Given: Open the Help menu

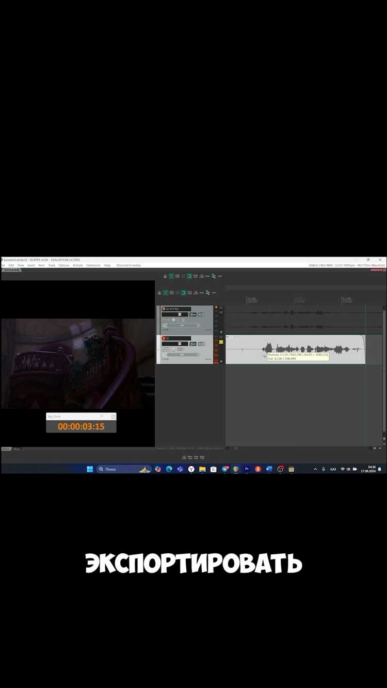Looking at the screenshot, I should (107, 265).
